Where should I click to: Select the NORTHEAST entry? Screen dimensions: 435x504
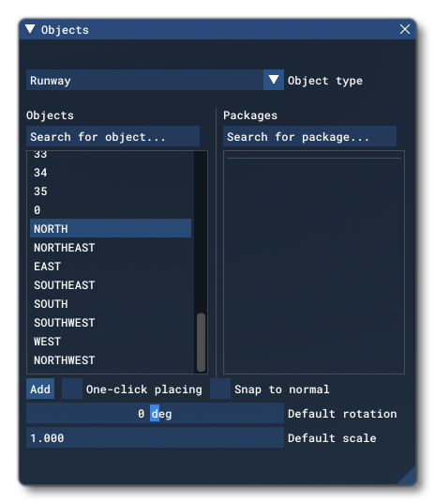tap(111, 248)
